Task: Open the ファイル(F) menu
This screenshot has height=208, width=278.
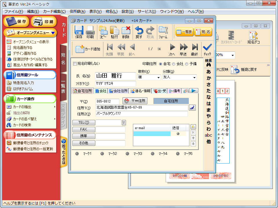Action: (14, 12)
